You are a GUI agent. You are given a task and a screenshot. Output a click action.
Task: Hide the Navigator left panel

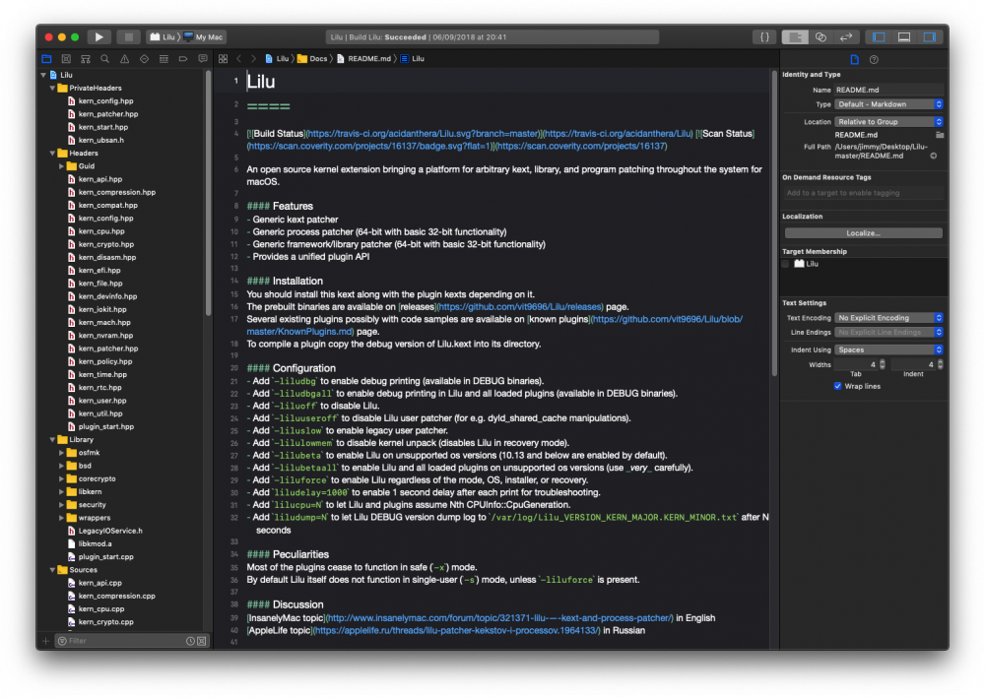(x=879, y=37)
